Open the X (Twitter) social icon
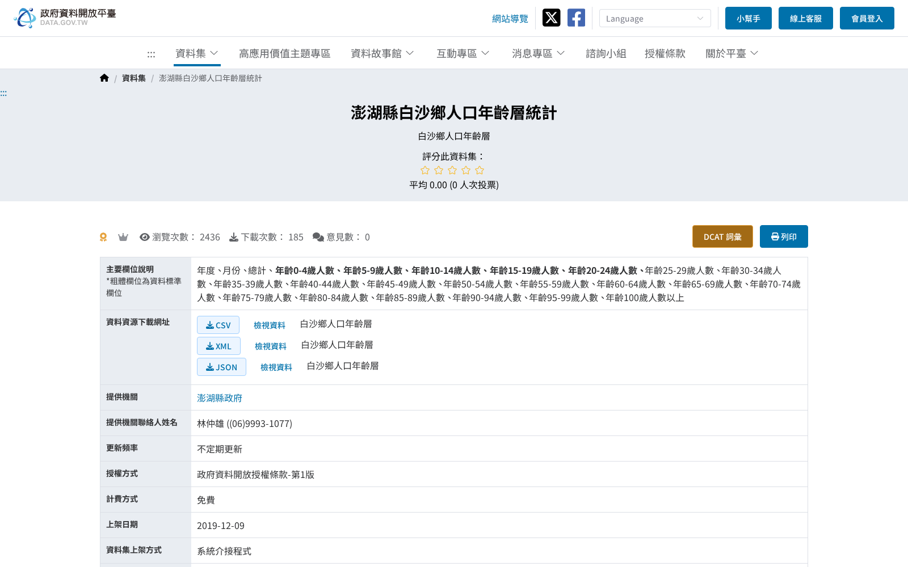908x567 pixels. 551,18
